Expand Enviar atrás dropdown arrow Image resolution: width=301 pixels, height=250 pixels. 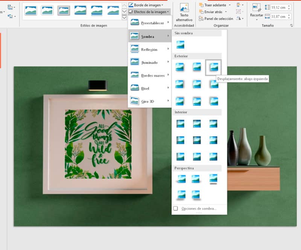point(226,12)
